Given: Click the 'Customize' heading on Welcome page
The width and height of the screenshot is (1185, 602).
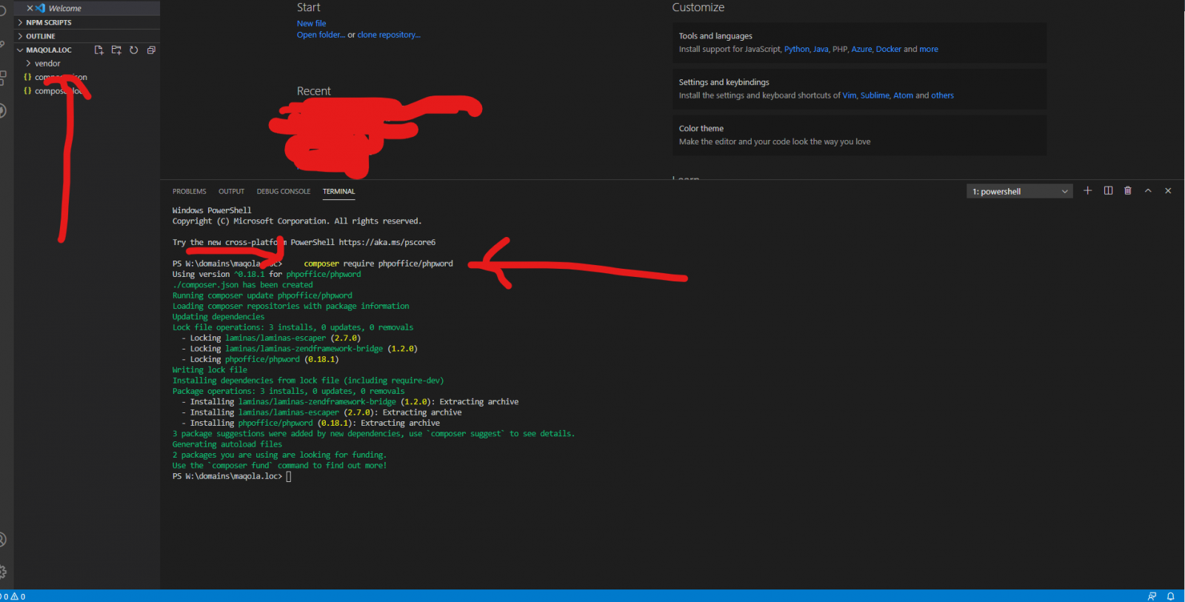Looking at the screenshot, I should coord(698,7).
